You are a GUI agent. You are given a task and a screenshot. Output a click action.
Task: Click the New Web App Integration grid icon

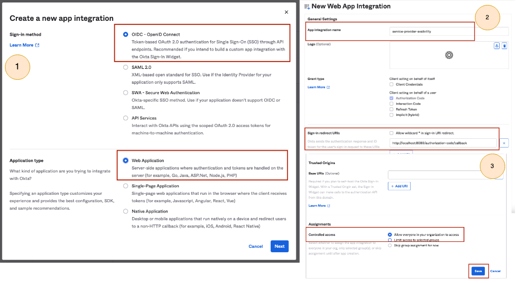pyautogui.click(x=307, y=6)
